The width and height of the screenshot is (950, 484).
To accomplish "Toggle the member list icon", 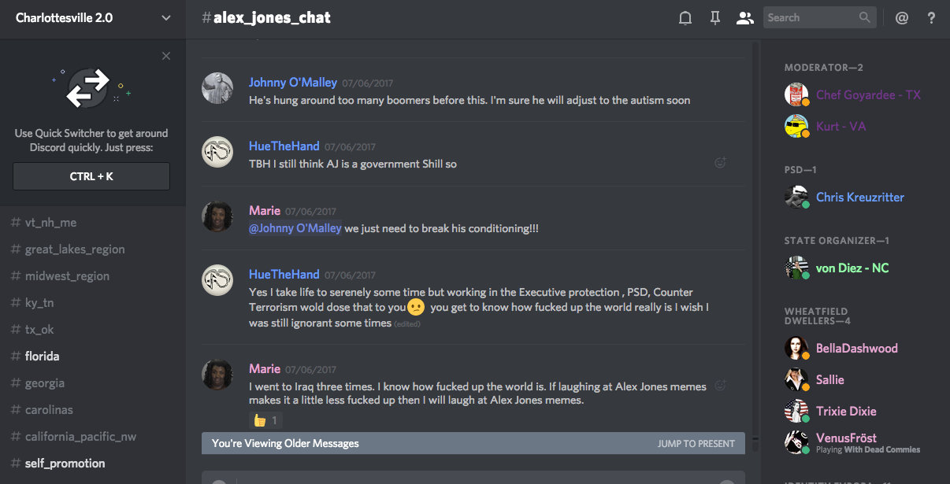I will (x=744, y=18).
